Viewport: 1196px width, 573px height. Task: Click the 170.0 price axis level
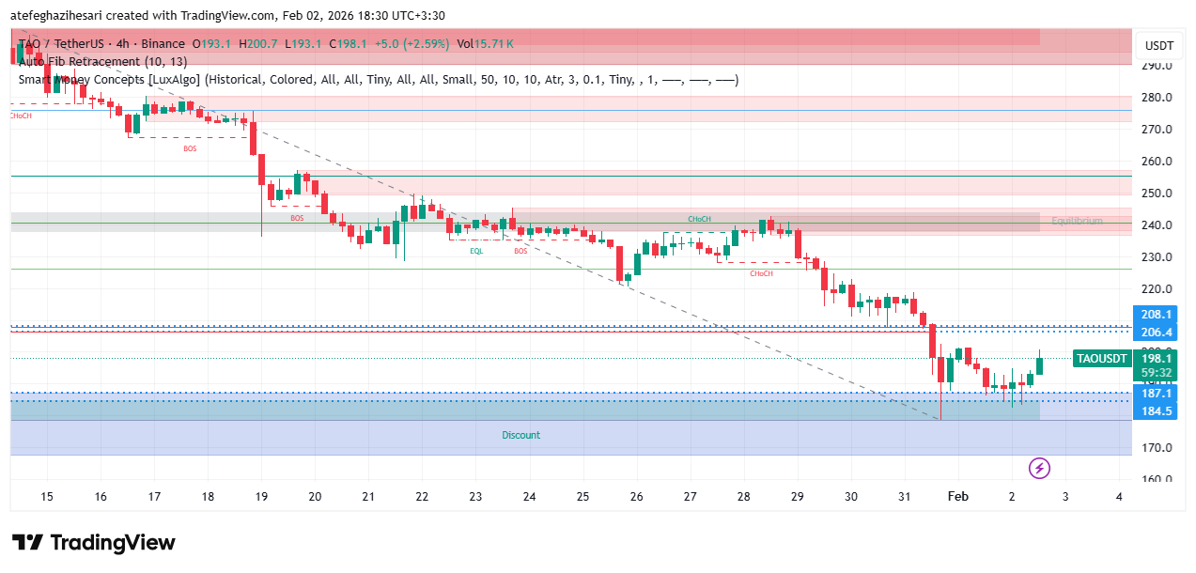click(1157, 448)
